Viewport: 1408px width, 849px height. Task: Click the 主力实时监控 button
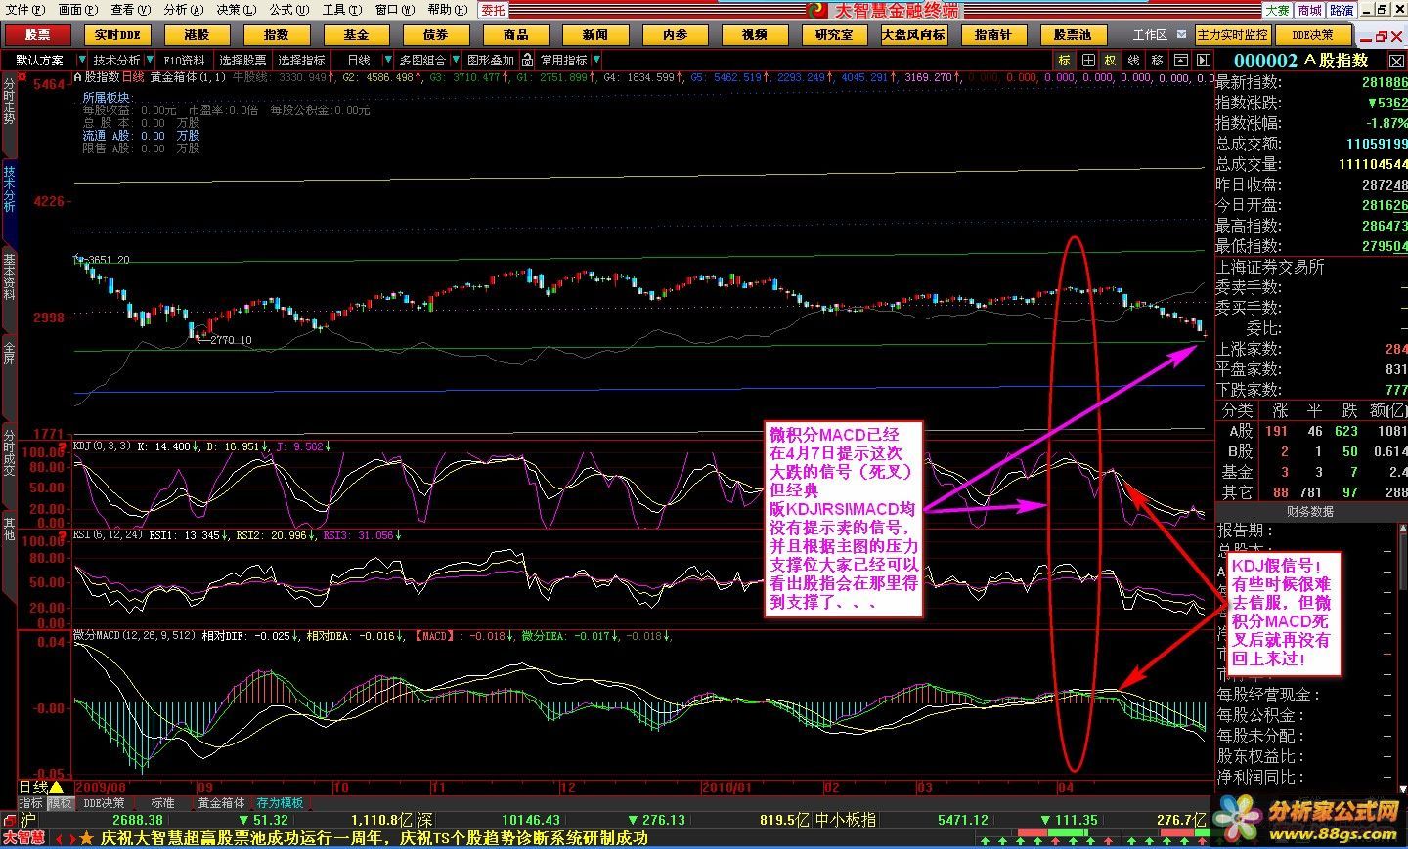[x=1232, y=34]
